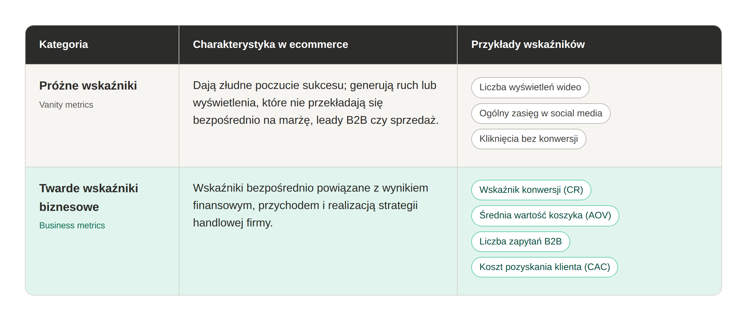Click the Średnia wartość koszyka (AOV) pill
Viewport: 747px width, 321px height.
[x=545, y=216]
